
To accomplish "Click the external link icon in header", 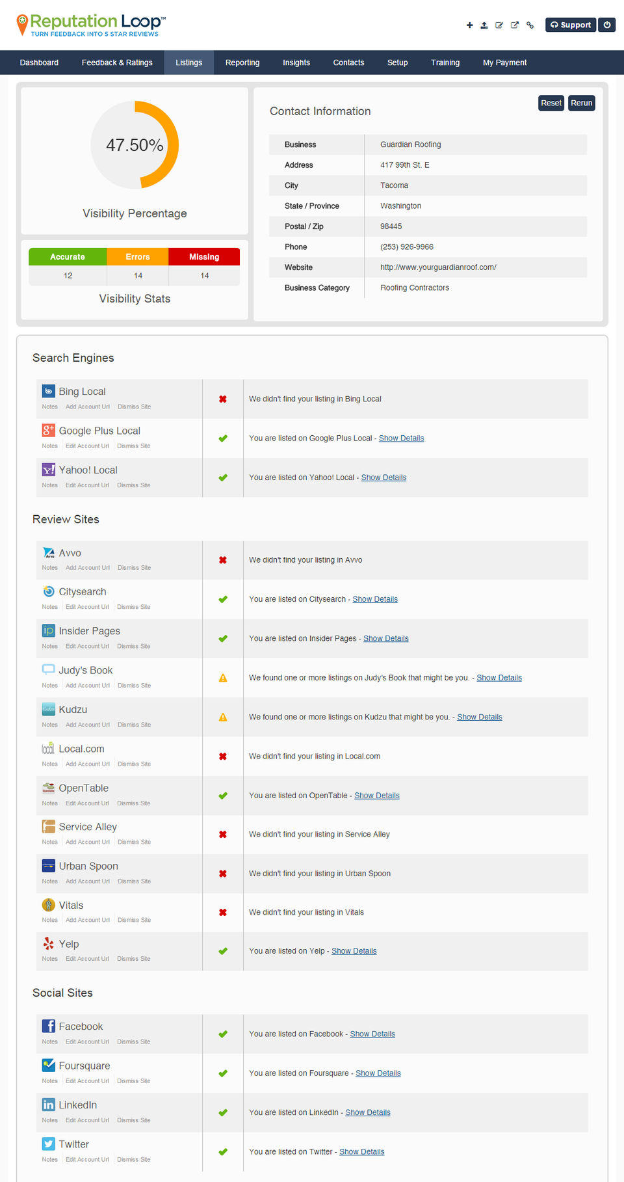I will (515, 25).
